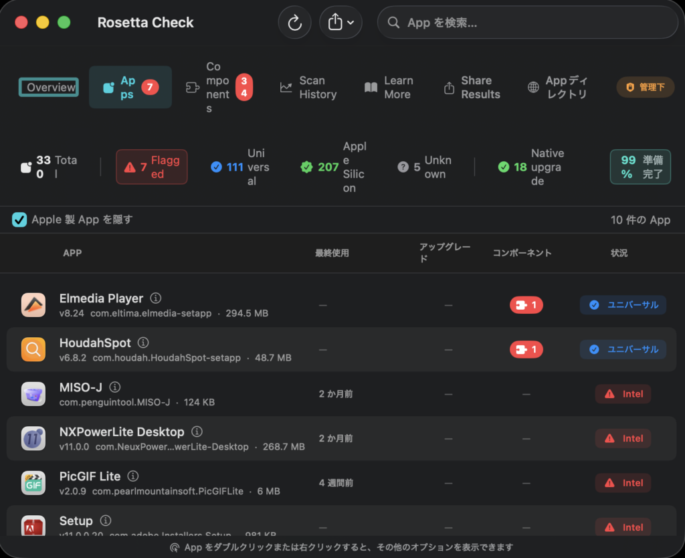This screenshot has height=558, width=685.
Task: Go to the Learn More tab
Action: click(389, 88)
